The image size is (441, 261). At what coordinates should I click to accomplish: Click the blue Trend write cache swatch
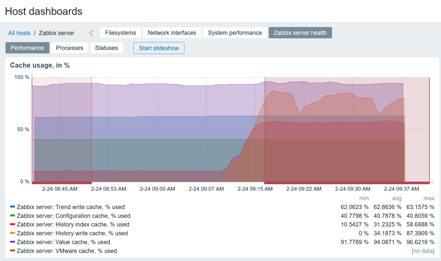pos(12,207)
